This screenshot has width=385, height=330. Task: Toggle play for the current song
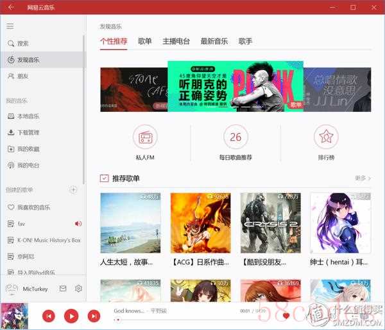71,316
